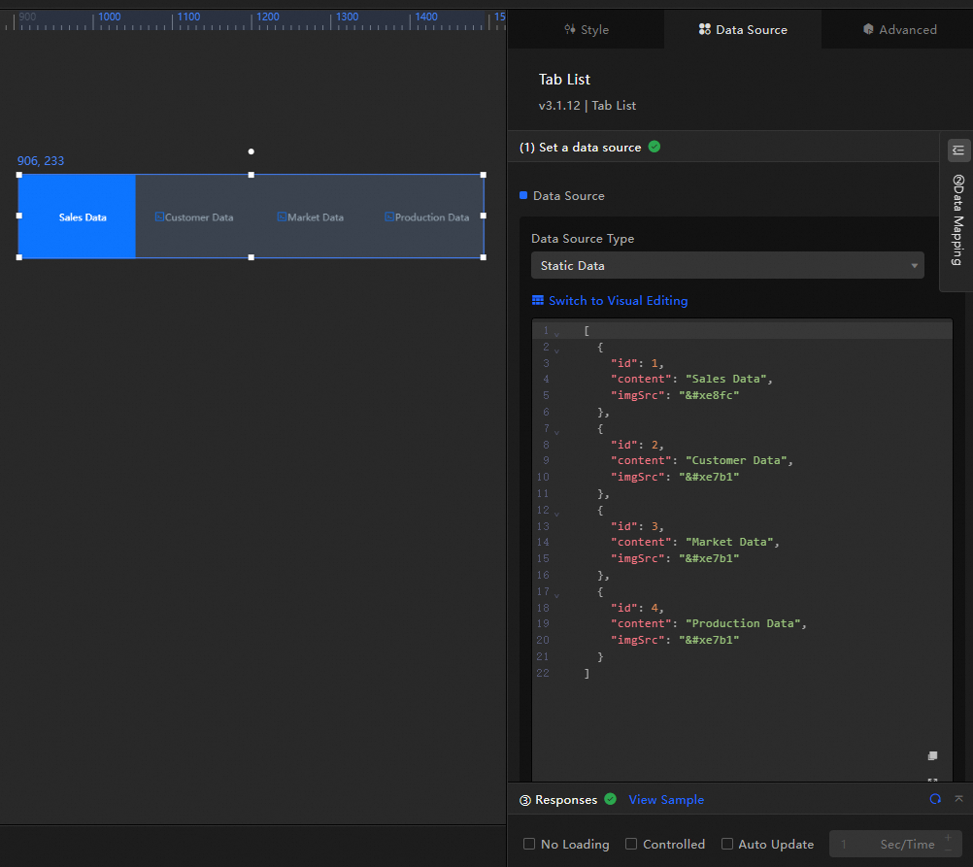Click the refresh icon in Responses bar
The image size is (973, 867).
(935, 799)
